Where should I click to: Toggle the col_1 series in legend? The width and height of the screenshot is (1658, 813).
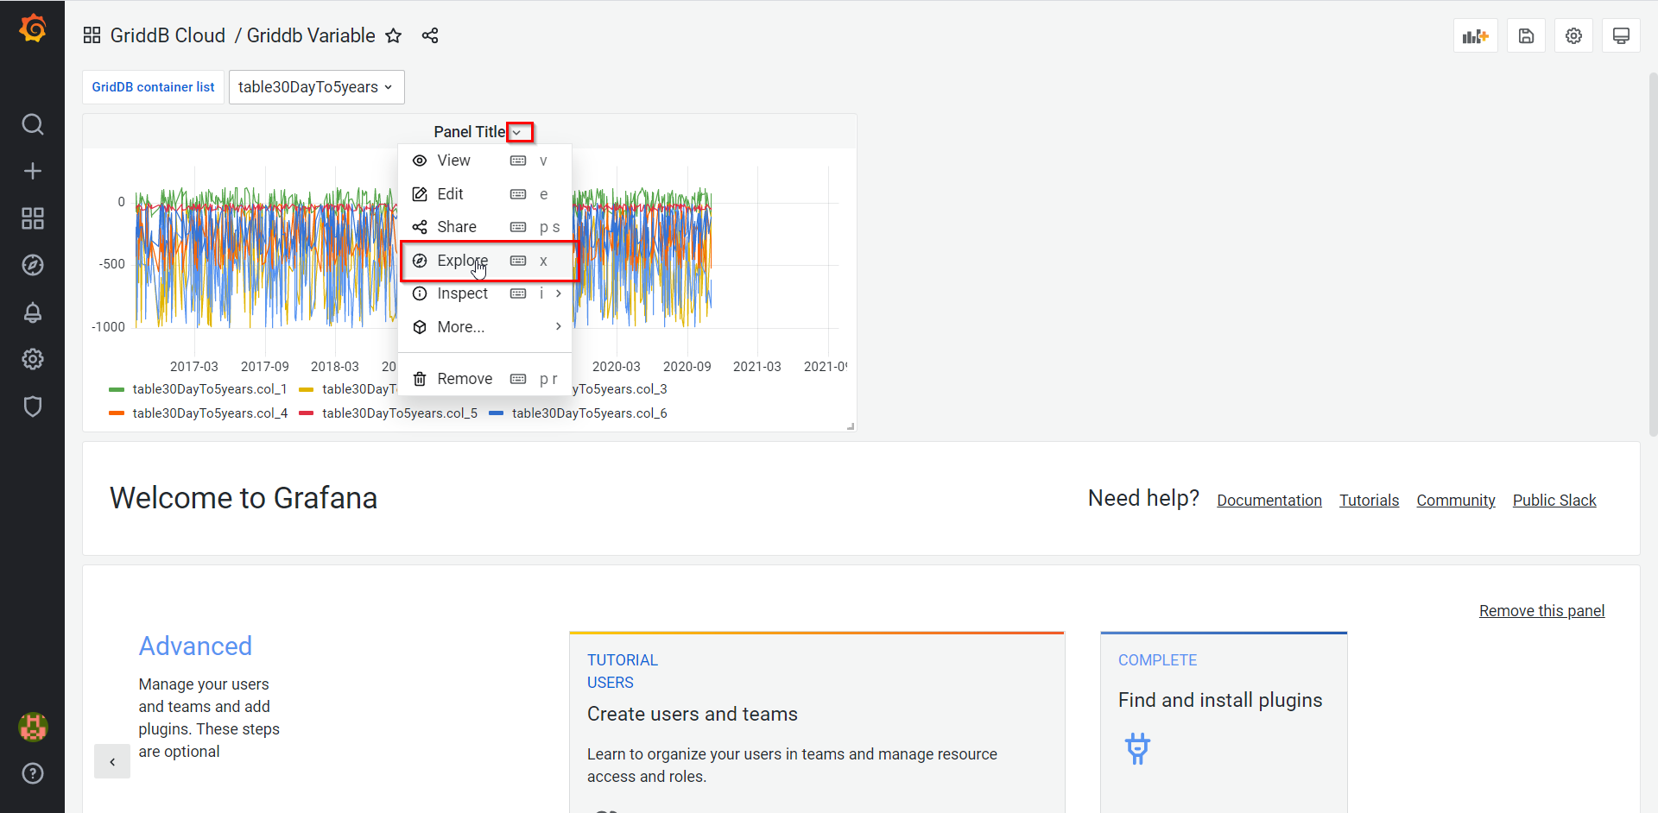(209, 389)
